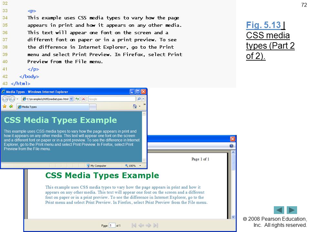Minimize the Media Types IE window

coord(132,92)
